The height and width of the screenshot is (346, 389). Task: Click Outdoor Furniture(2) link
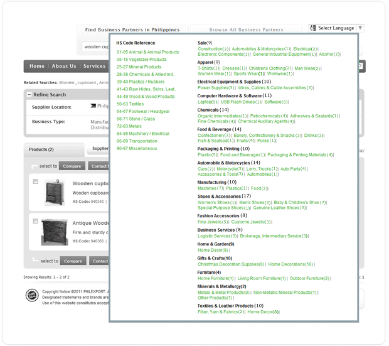(309, 278)
